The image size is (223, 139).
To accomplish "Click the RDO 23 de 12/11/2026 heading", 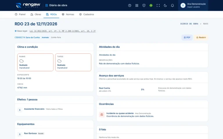I will point(36,24).
